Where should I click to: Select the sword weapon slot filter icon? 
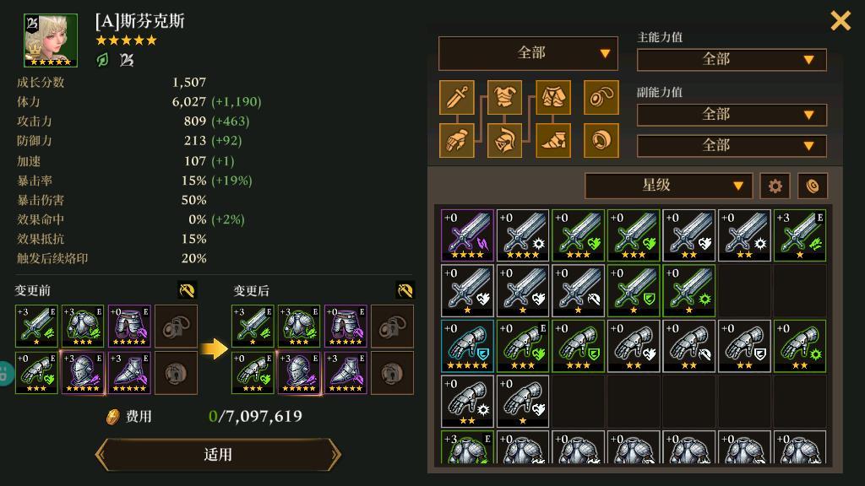point(457,98)
